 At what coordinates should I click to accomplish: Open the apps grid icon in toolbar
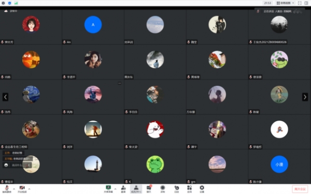tap(189, 189)
